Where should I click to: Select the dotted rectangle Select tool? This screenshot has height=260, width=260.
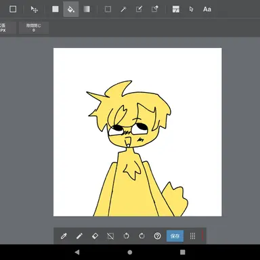(108, 9)
